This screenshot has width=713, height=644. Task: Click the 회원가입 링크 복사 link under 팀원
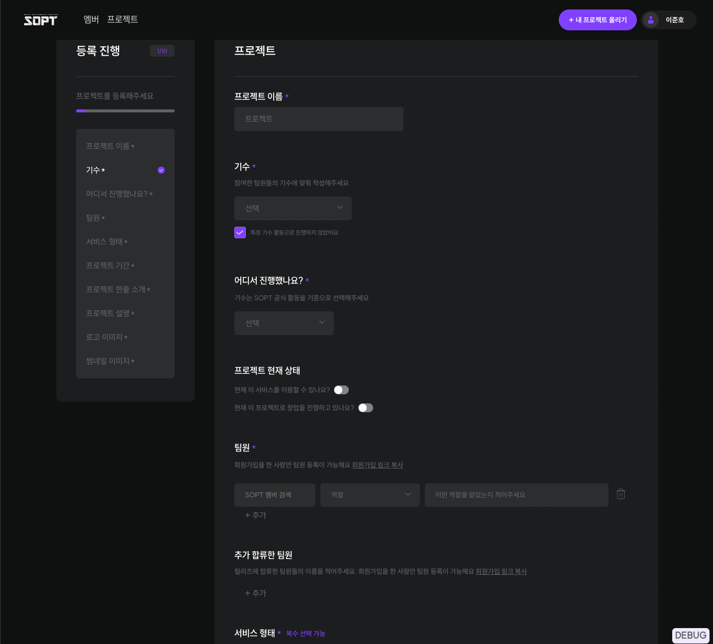pos(377,465)
